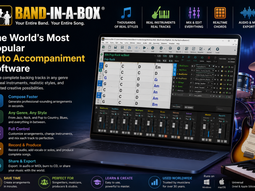Click the New song toolbar icon
Viewport: 255px width, 191px height.
(x=103, y=47)
